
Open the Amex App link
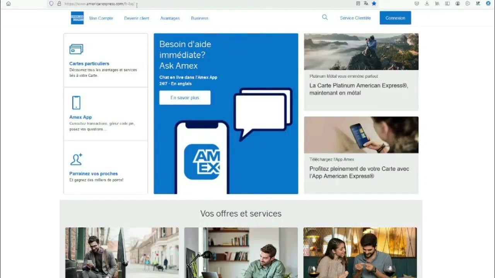[80, 117]
